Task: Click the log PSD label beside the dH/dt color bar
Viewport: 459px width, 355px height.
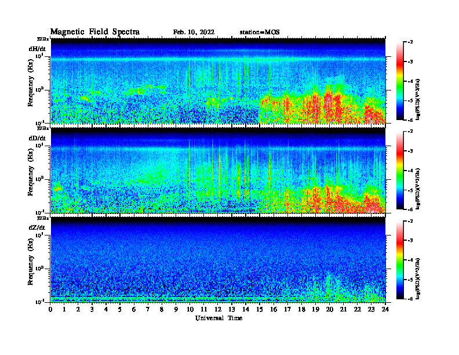Action: tap(418, 99)
